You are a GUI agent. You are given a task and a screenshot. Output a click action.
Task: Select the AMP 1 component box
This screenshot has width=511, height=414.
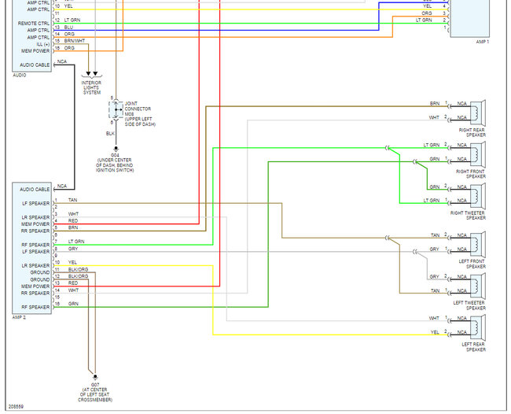point(469,19)
